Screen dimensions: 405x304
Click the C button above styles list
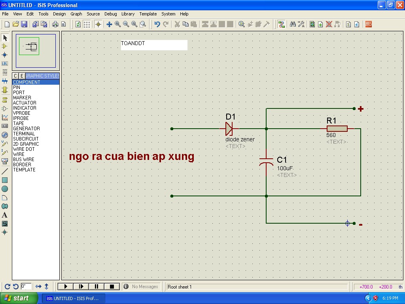(15, 76)
